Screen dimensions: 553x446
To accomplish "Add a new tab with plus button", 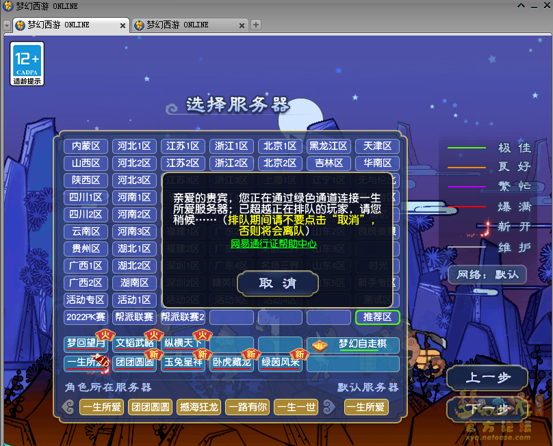I will tap(256, 25).
